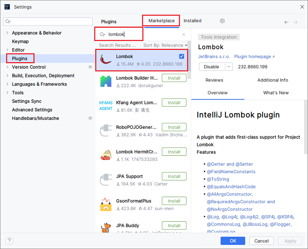Open the help question mark icon
Image resolution: width=308 pixels, height=249 pixels.
tap(9, 241)
